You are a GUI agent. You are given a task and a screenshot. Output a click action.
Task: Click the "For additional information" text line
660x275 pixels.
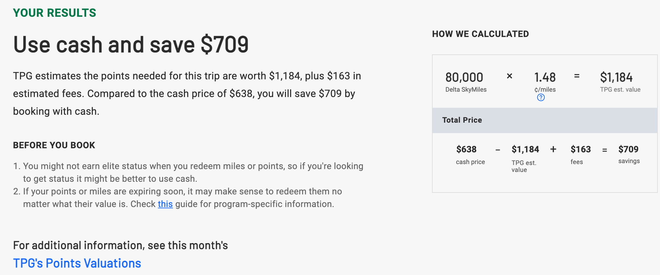tap(120, 246)
